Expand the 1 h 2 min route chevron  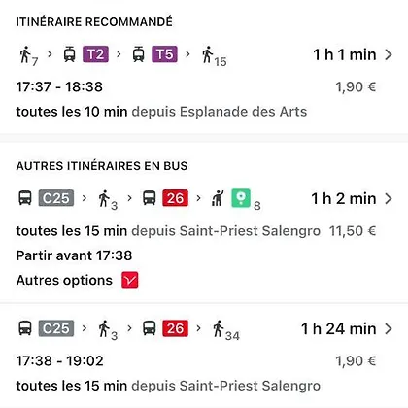pos(389,198)
